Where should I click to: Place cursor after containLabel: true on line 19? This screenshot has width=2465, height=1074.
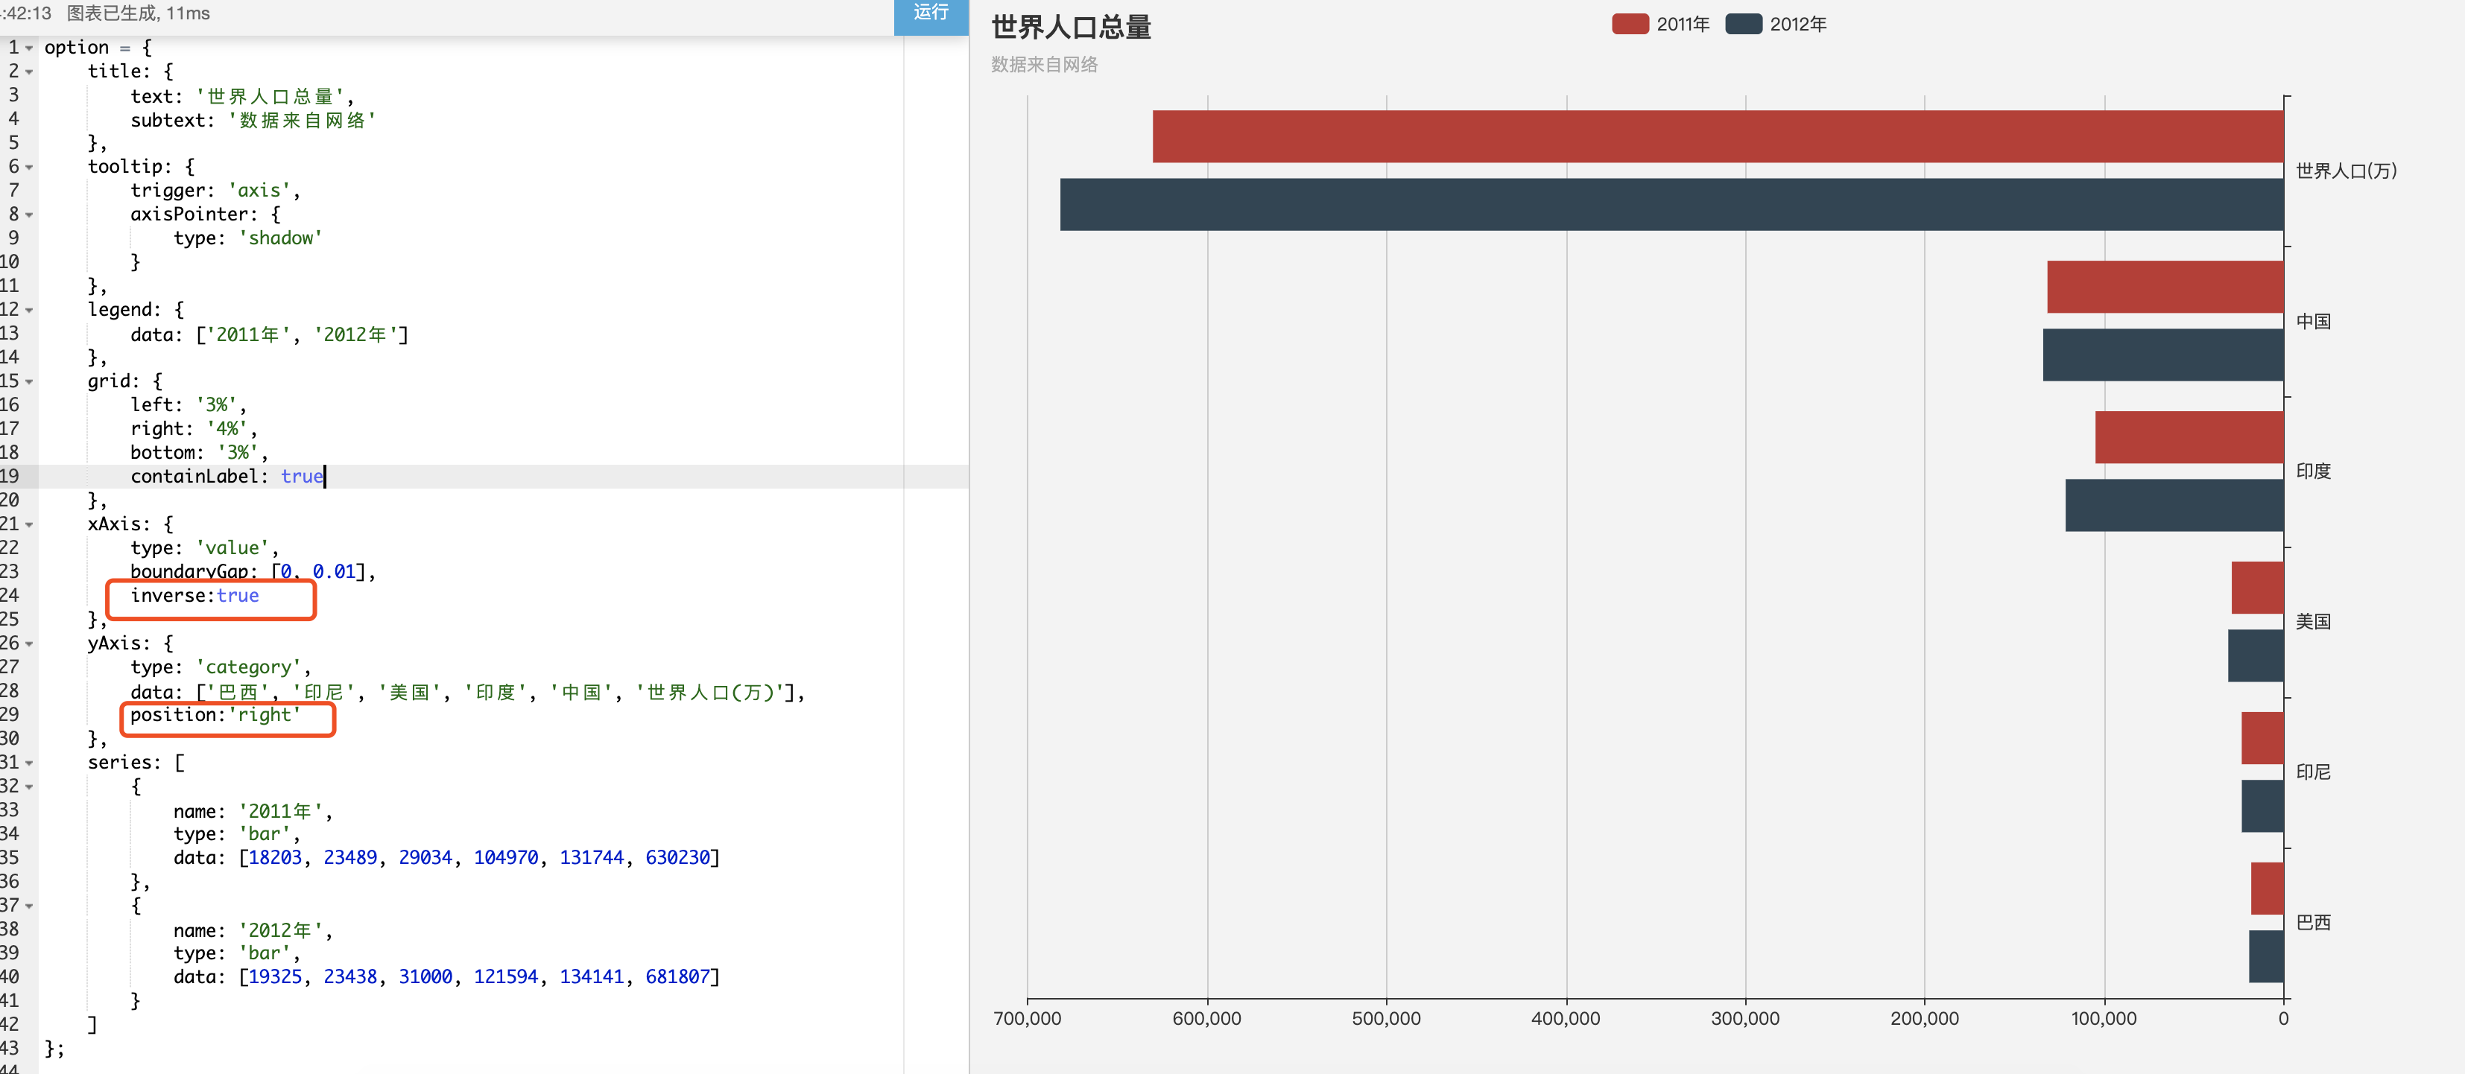tap(324, 476)
